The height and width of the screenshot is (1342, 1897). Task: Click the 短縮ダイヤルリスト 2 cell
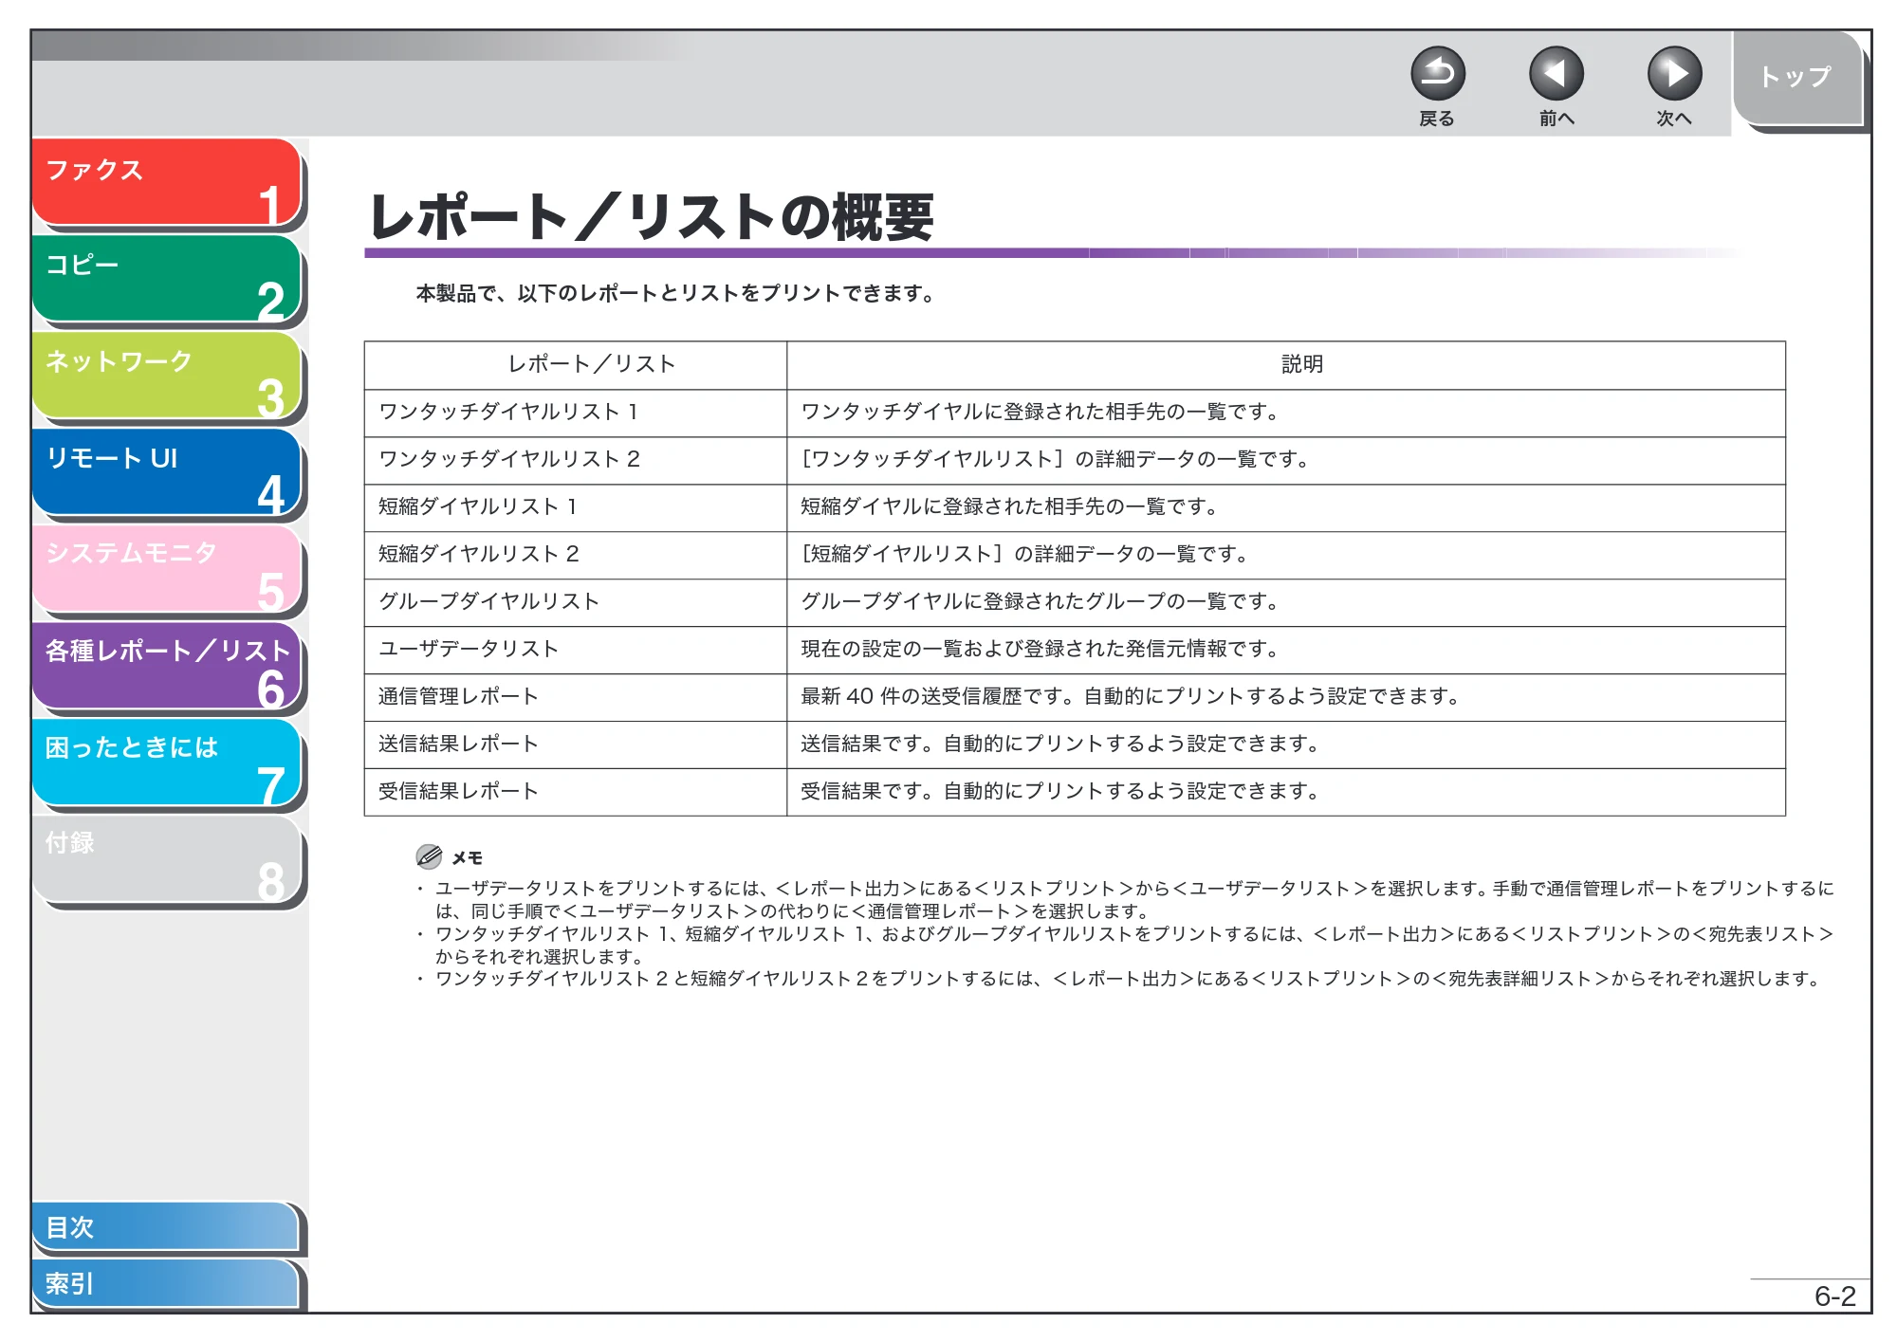[576, 555]
